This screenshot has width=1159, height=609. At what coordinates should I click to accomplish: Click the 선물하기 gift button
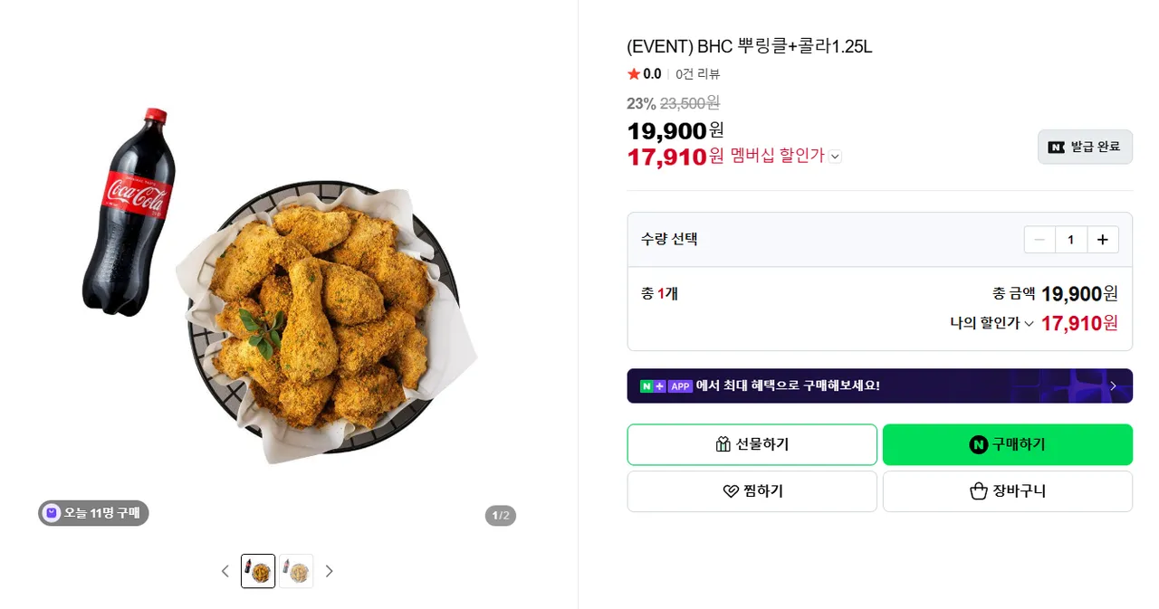(752, 444)
